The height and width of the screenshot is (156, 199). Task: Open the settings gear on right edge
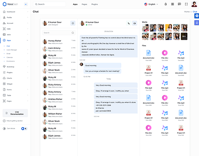pos(197,16)
